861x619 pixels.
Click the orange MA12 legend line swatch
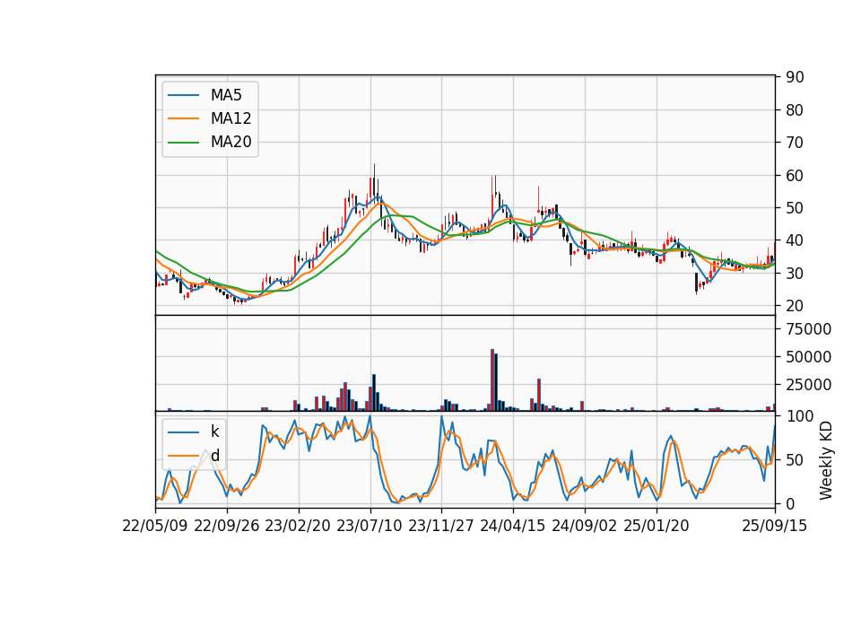coord(183,118)
